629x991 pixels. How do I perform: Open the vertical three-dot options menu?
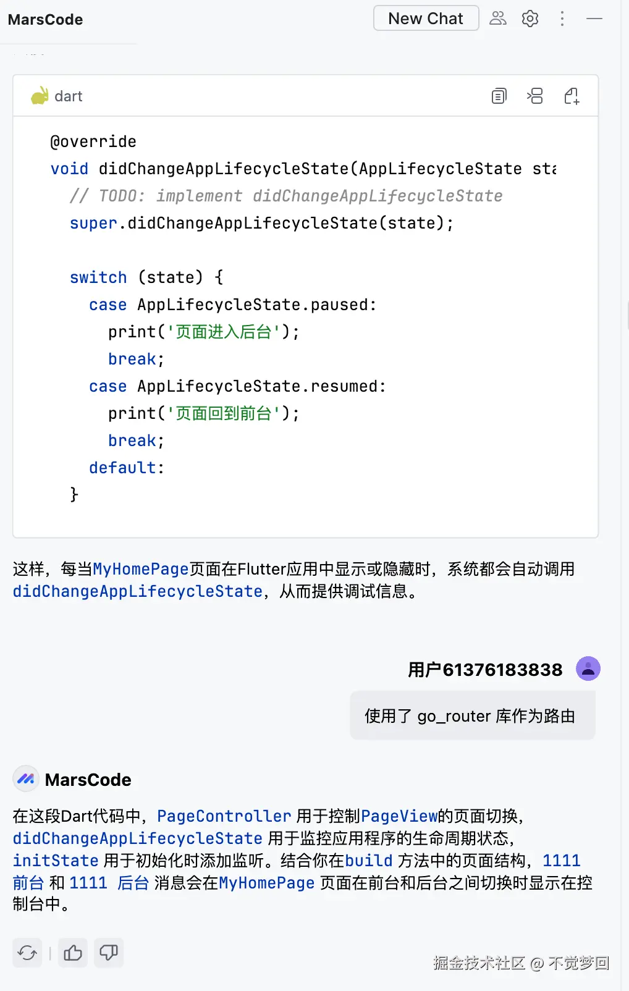pyautogui.click(x=562, y=19)
